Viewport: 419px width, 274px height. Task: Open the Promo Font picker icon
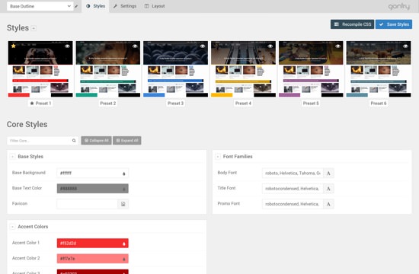(328, 204)
